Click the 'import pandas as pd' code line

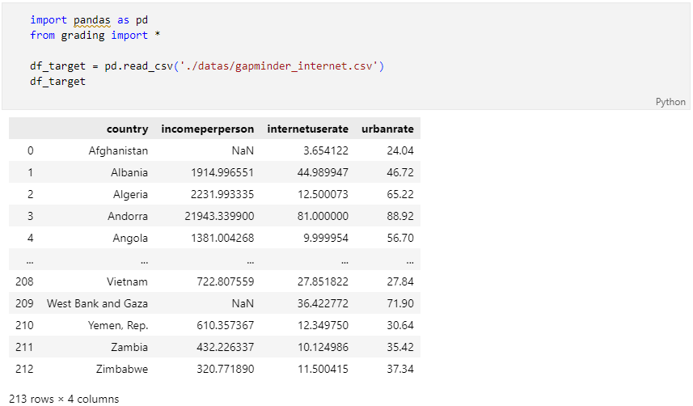(x=89, y=20)
